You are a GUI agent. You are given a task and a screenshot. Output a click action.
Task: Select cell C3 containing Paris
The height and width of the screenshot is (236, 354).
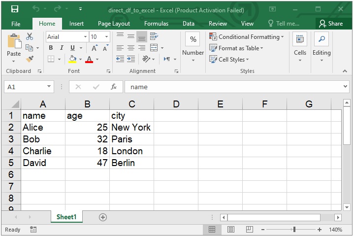[131, 139]
